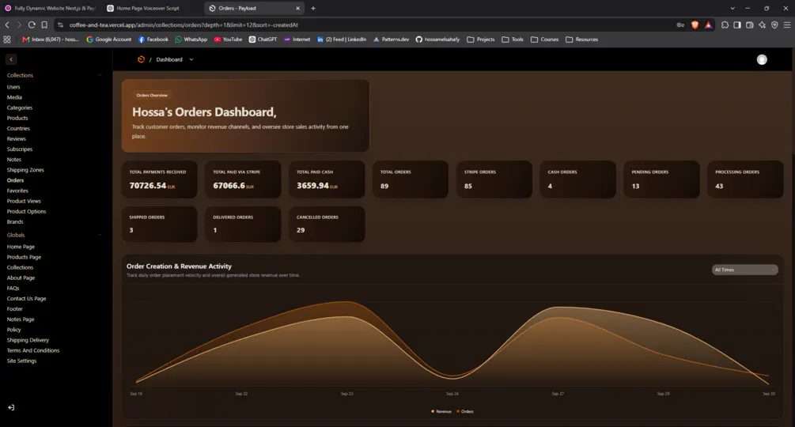Open the Reviews collection
The image size is (795, 427).
pyautogui.click(x=17, y=139)
